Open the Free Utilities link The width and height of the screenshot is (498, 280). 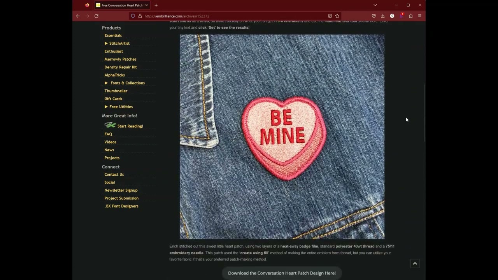pyautogui.click(x=121, y=107)
